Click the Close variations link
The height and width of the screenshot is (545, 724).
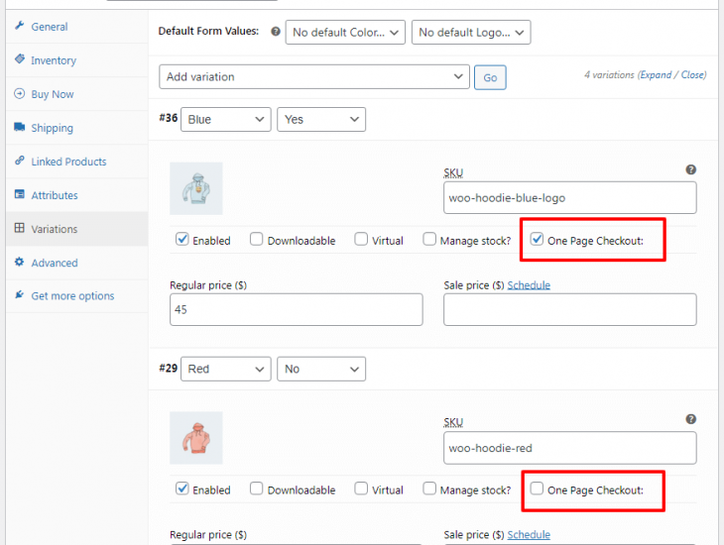coord(692,74)
